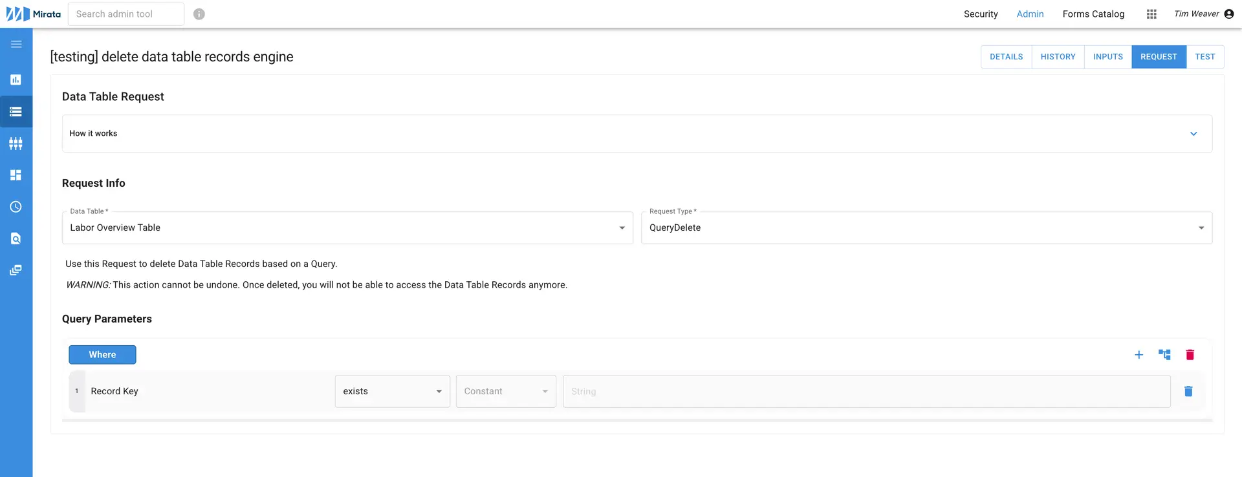Open the clock history sidebar icon
Viewport: 1242px width, 477px height.
click(x=16, y=207)
